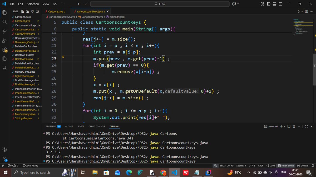Open the Run and Debug view
Viewport: 316px width, 177px height.
coord(4,40)
